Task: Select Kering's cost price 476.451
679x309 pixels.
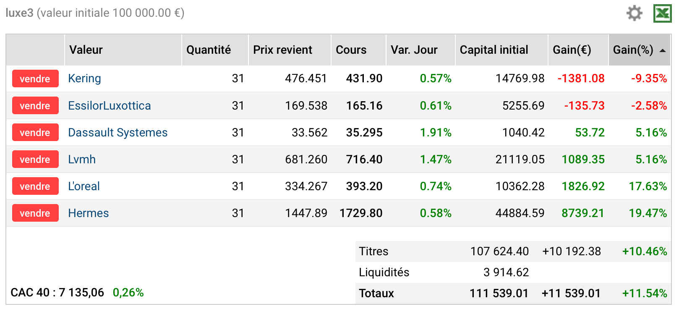Action: [306, 79]
